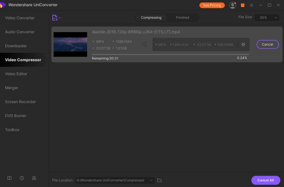
Task: Open the user guide book icon
Action: [9, 178]
